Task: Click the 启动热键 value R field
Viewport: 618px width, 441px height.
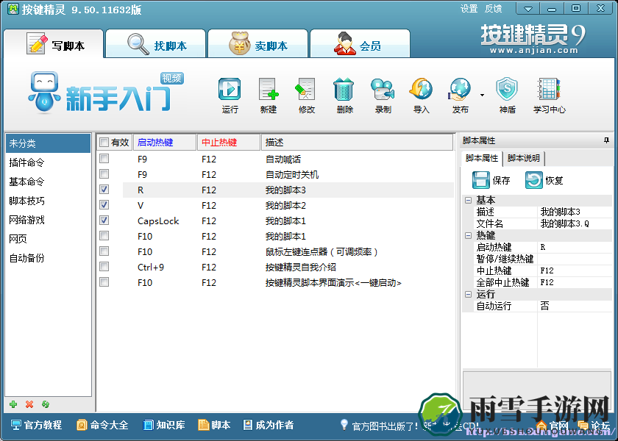Action: 575,247
